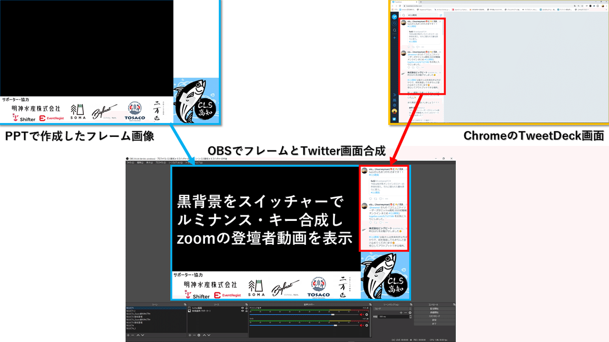Hide the Twitter画面 source via eye icon
Viewport: 609px width, 342px height.
[243, 308]
